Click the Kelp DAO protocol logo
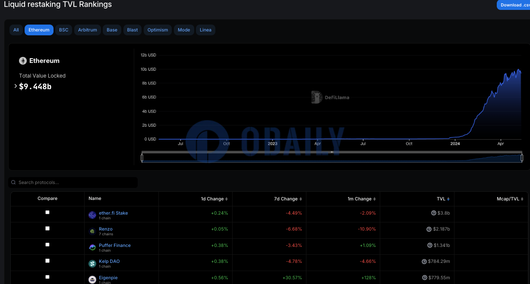This screenshot has width=530, height=284. (92, 264)
